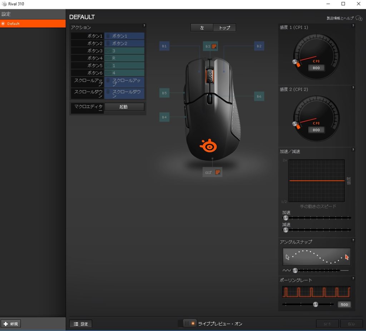
Task: Click the ボタン3 row label
Action: (x=87, y=51)
